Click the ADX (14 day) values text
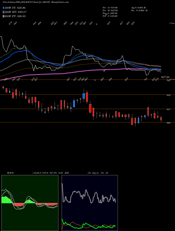 98,173
